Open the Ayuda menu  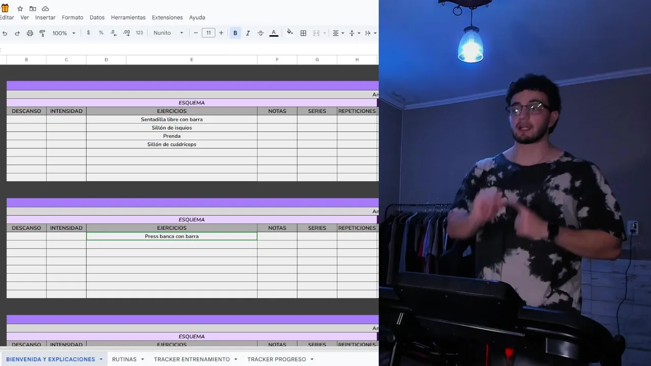coord(197,17)
